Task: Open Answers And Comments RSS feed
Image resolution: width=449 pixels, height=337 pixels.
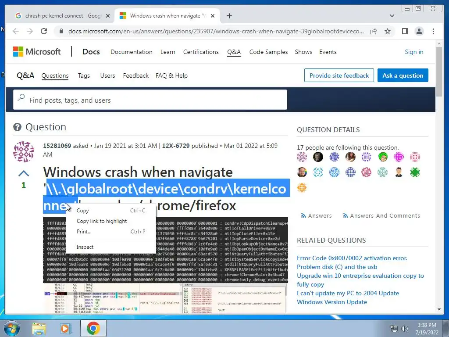Action: pyautogui.click(x=382, y=215)
